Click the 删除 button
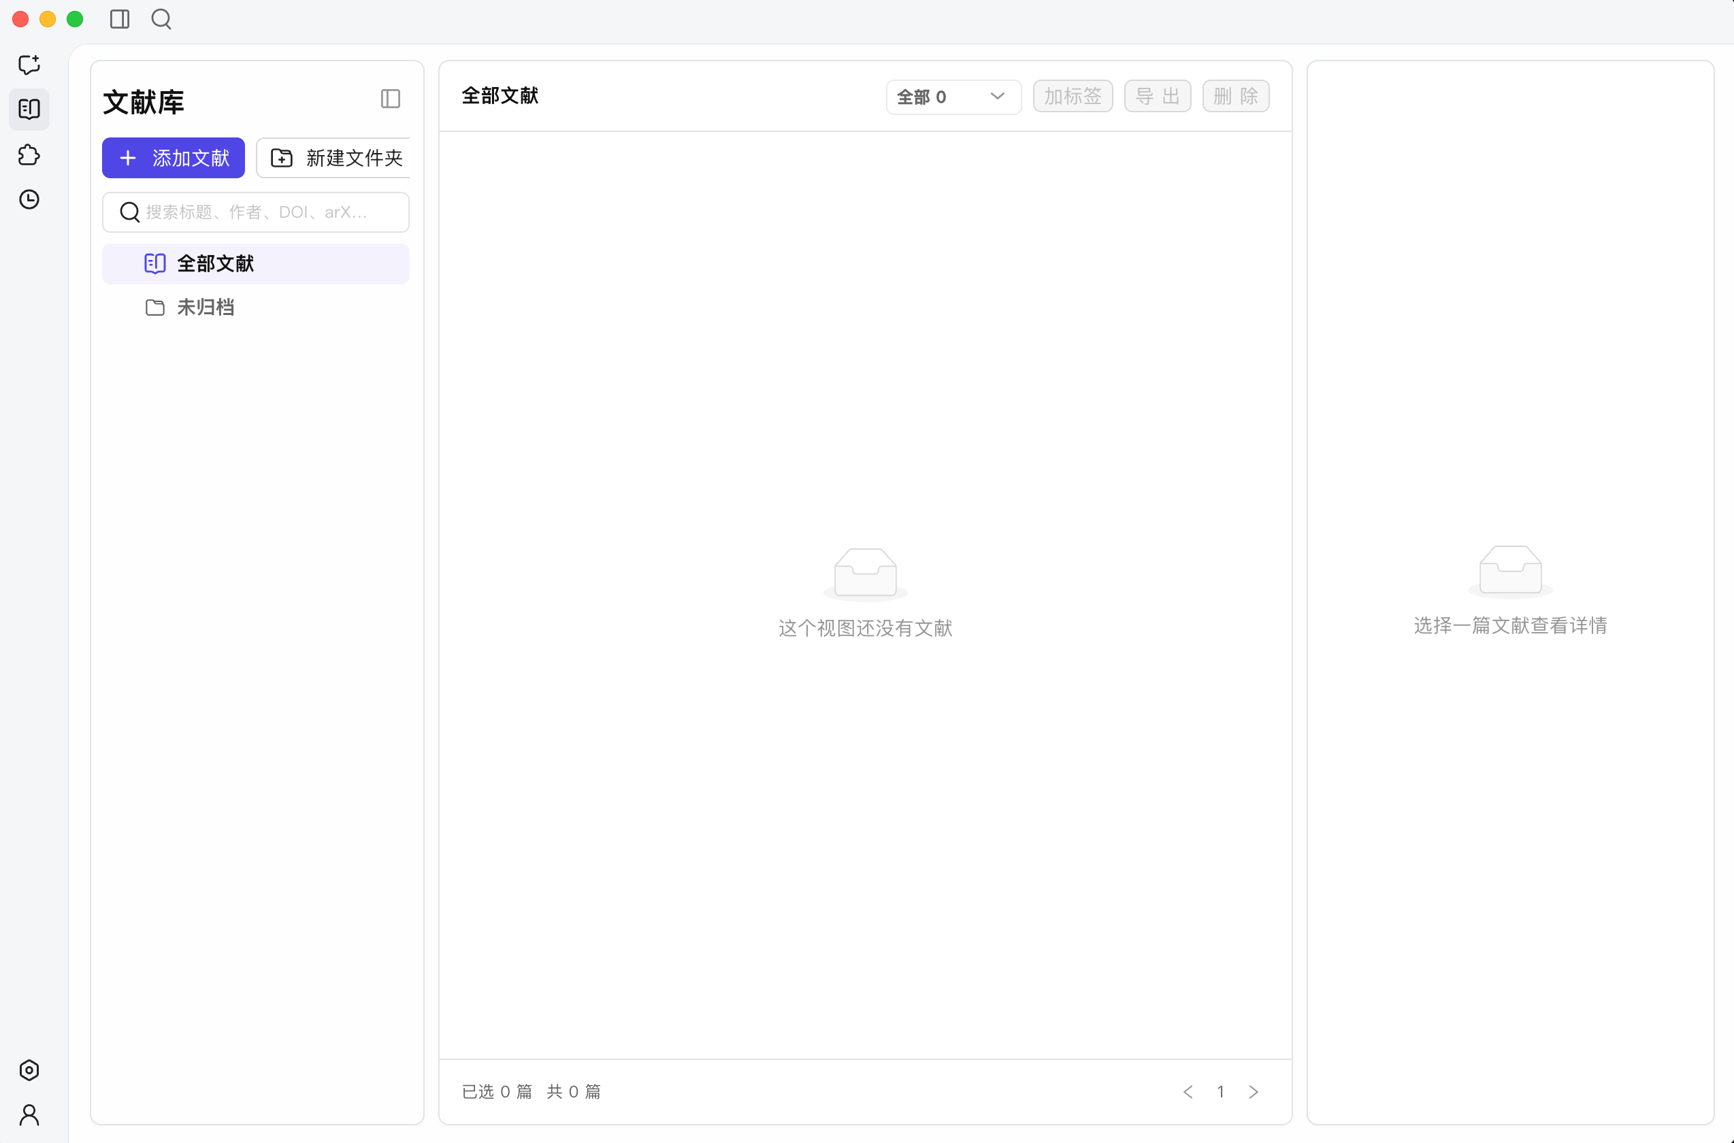 (x=1235, y=96)
